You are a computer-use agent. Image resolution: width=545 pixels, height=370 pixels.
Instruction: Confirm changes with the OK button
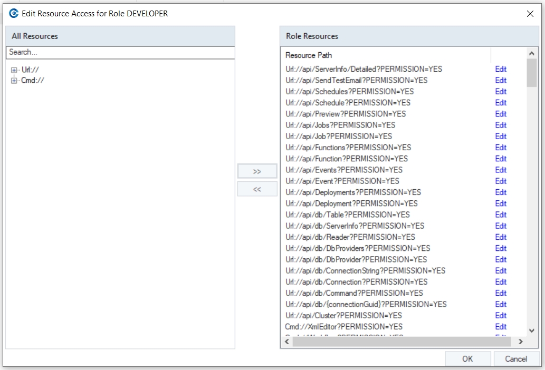[467, 359]
